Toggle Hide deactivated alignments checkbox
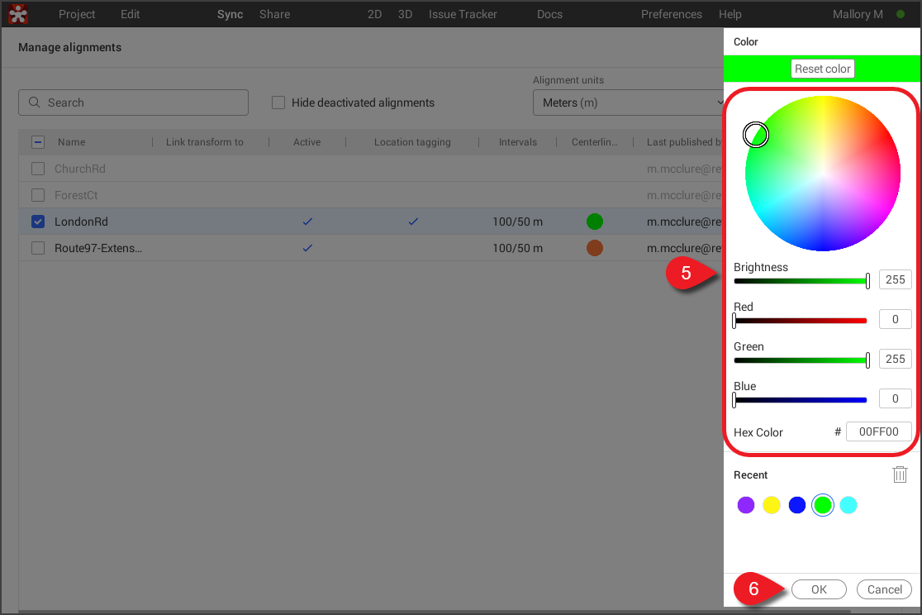 [278, 102]
